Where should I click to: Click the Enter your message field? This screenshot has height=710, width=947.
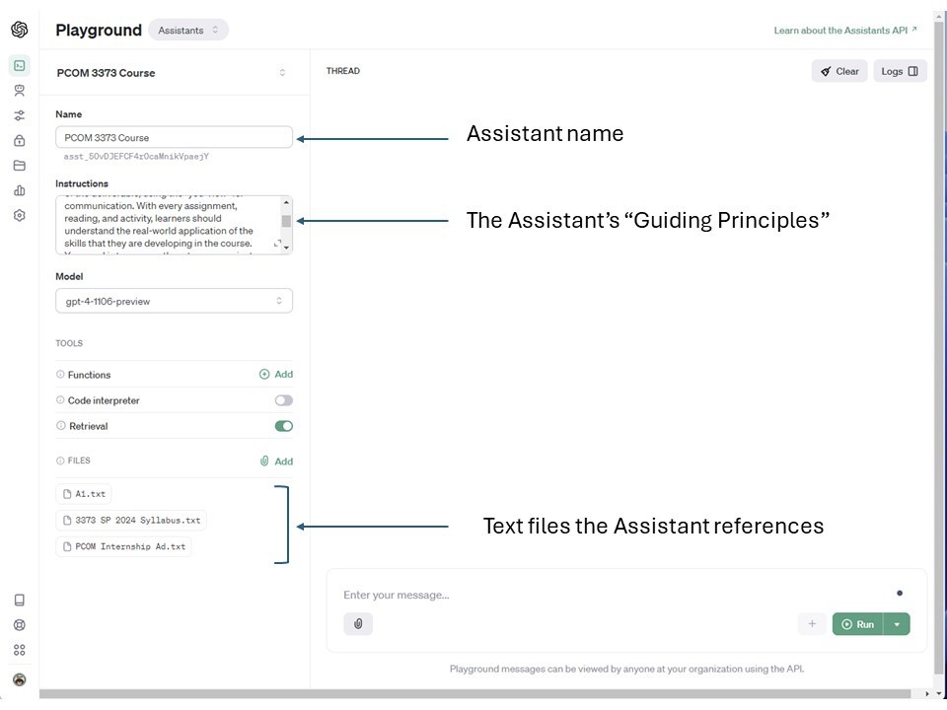click(x=616, y=595)
